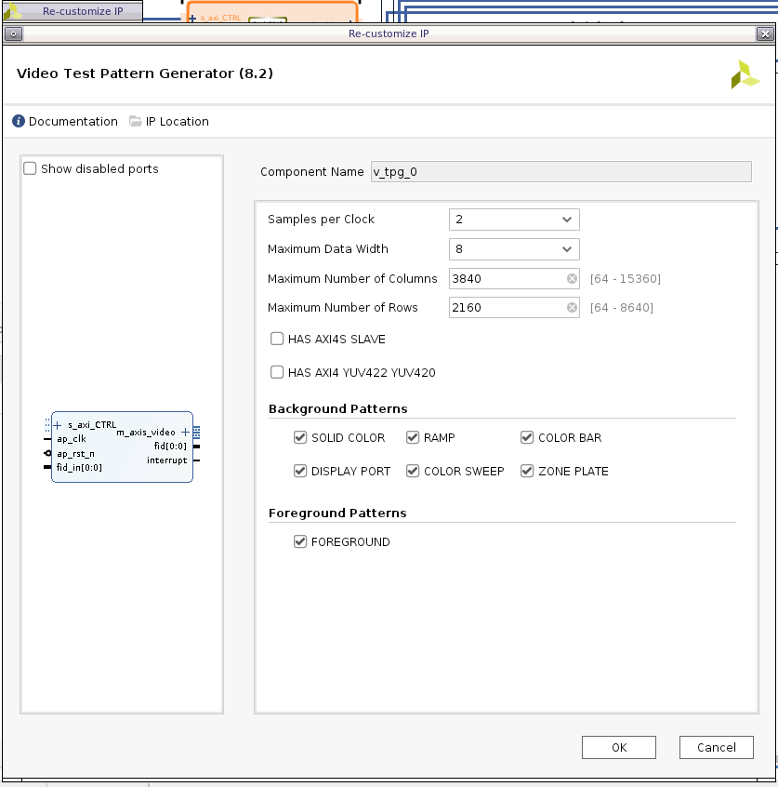Enable Show disabled ports checkbox
The width and height of the screenshot is (778, 787).
coord(31,169)
